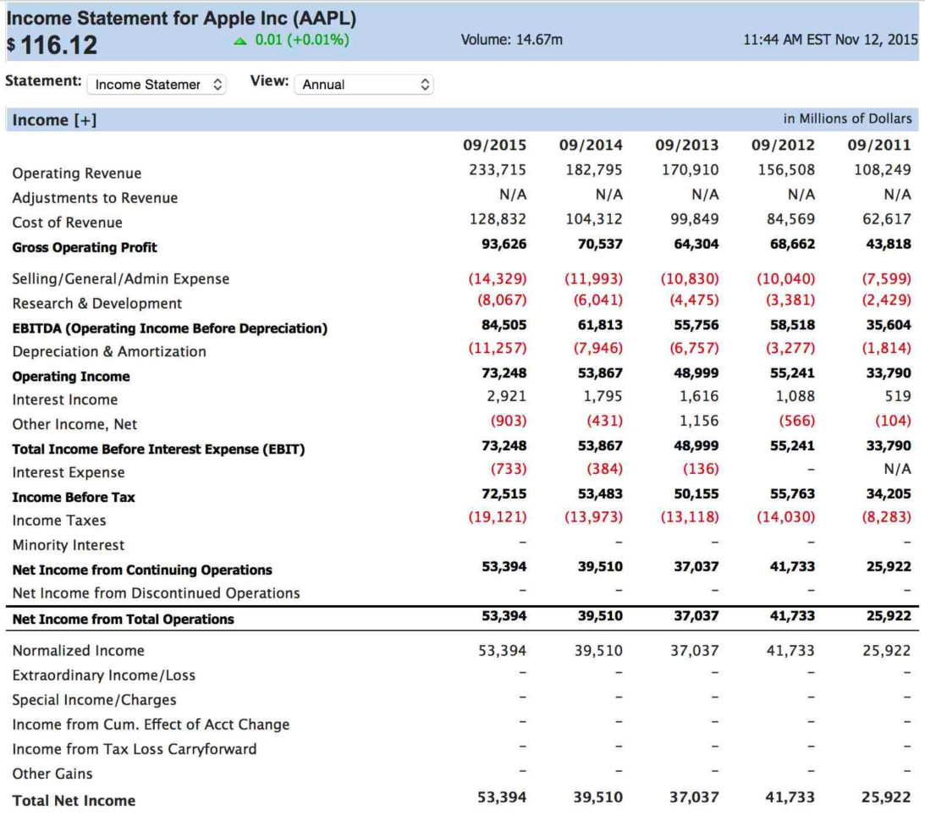Open the View dropdown showing Annual
Screen dimensions: 925x821
coord(364,85)
